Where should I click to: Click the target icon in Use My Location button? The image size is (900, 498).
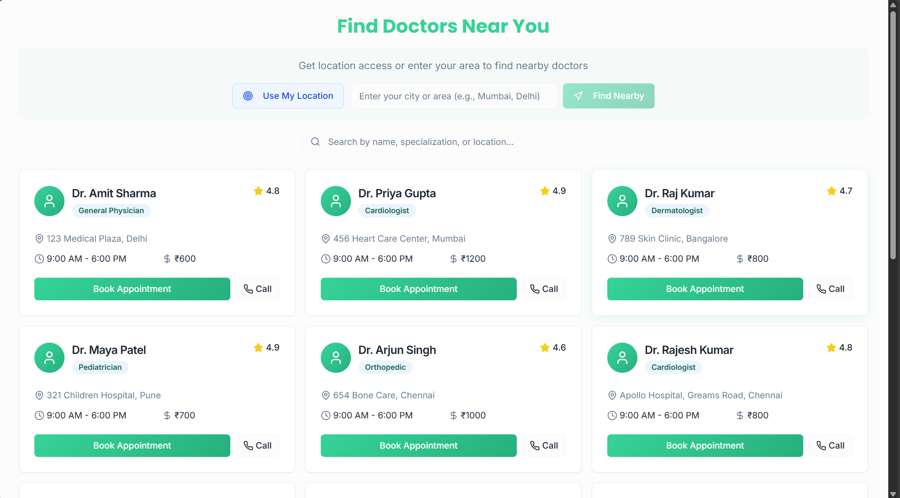[248, 95]
